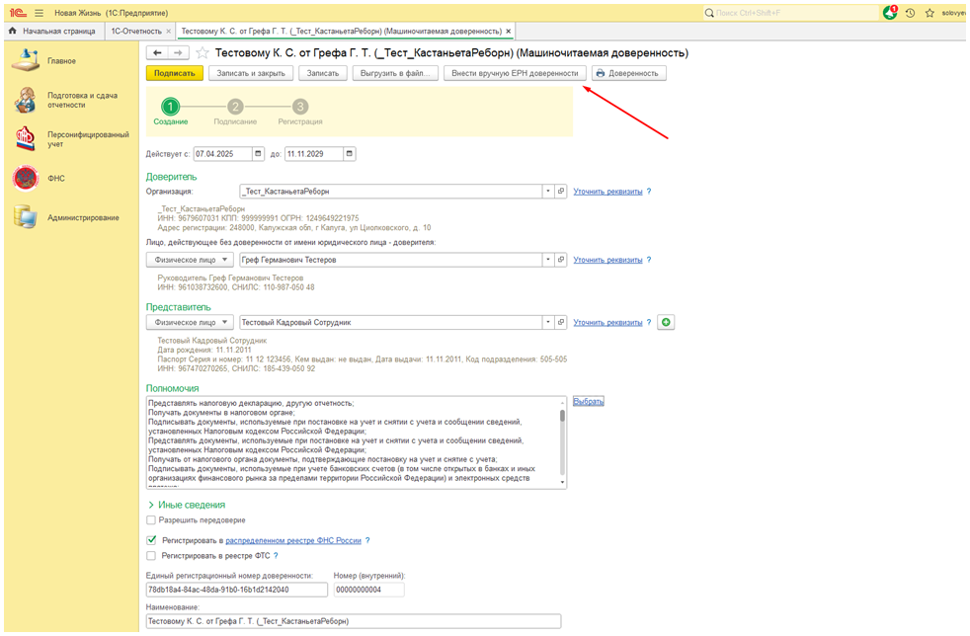
Task: Click the back navigation arrow
Action: click(x=156, y=53)
